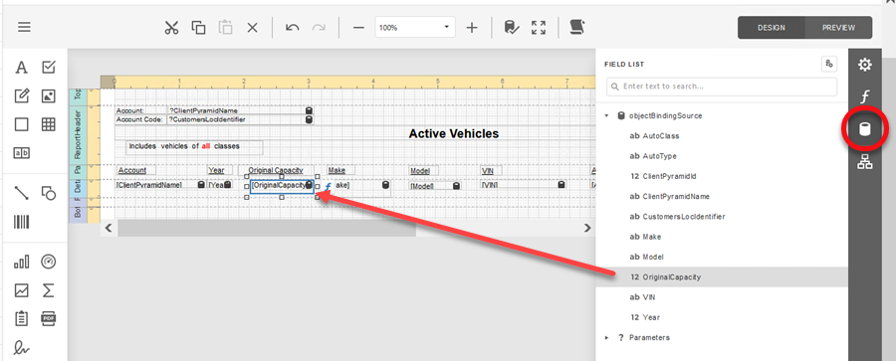The width and height of the screenshot is (896, 361).
Task: Select the Label tool in toolbox
Action: (21, 68)
